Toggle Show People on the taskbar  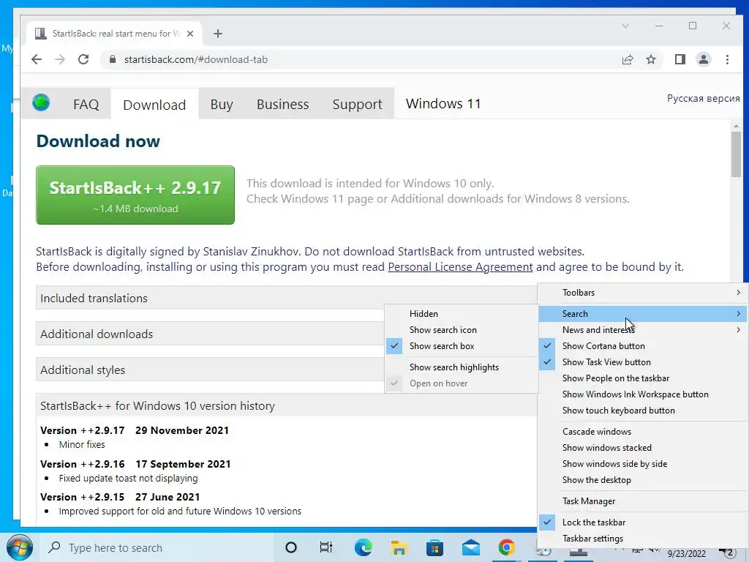642,378
